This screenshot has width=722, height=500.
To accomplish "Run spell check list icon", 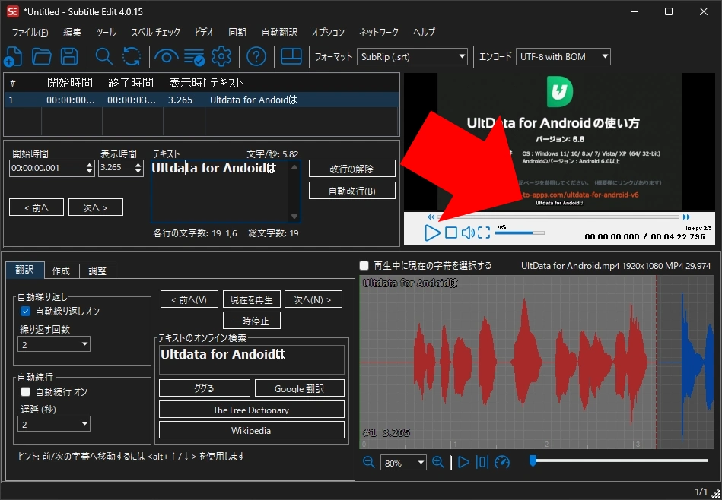I will tap(194, 56).
